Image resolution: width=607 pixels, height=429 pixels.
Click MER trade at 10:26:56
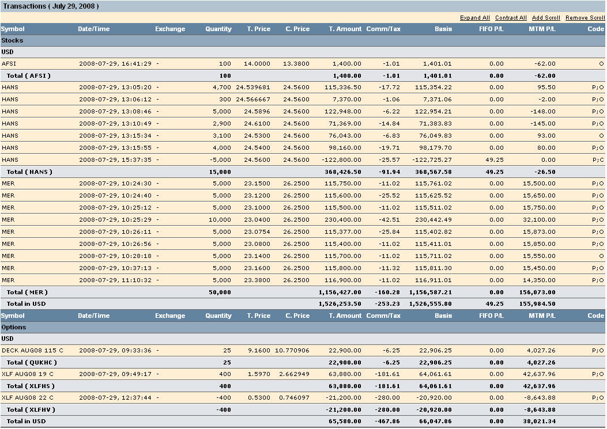point(303,244)
